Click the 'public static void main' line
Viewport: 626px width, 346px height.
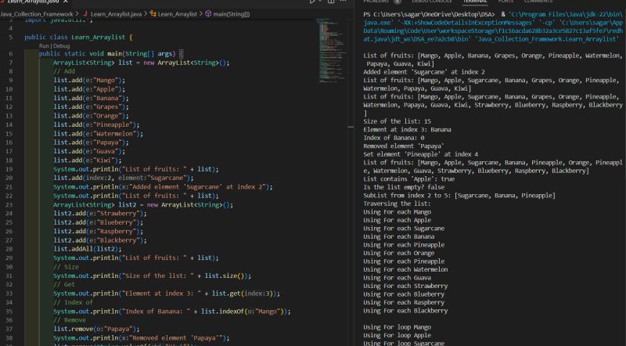coord(111,53)
